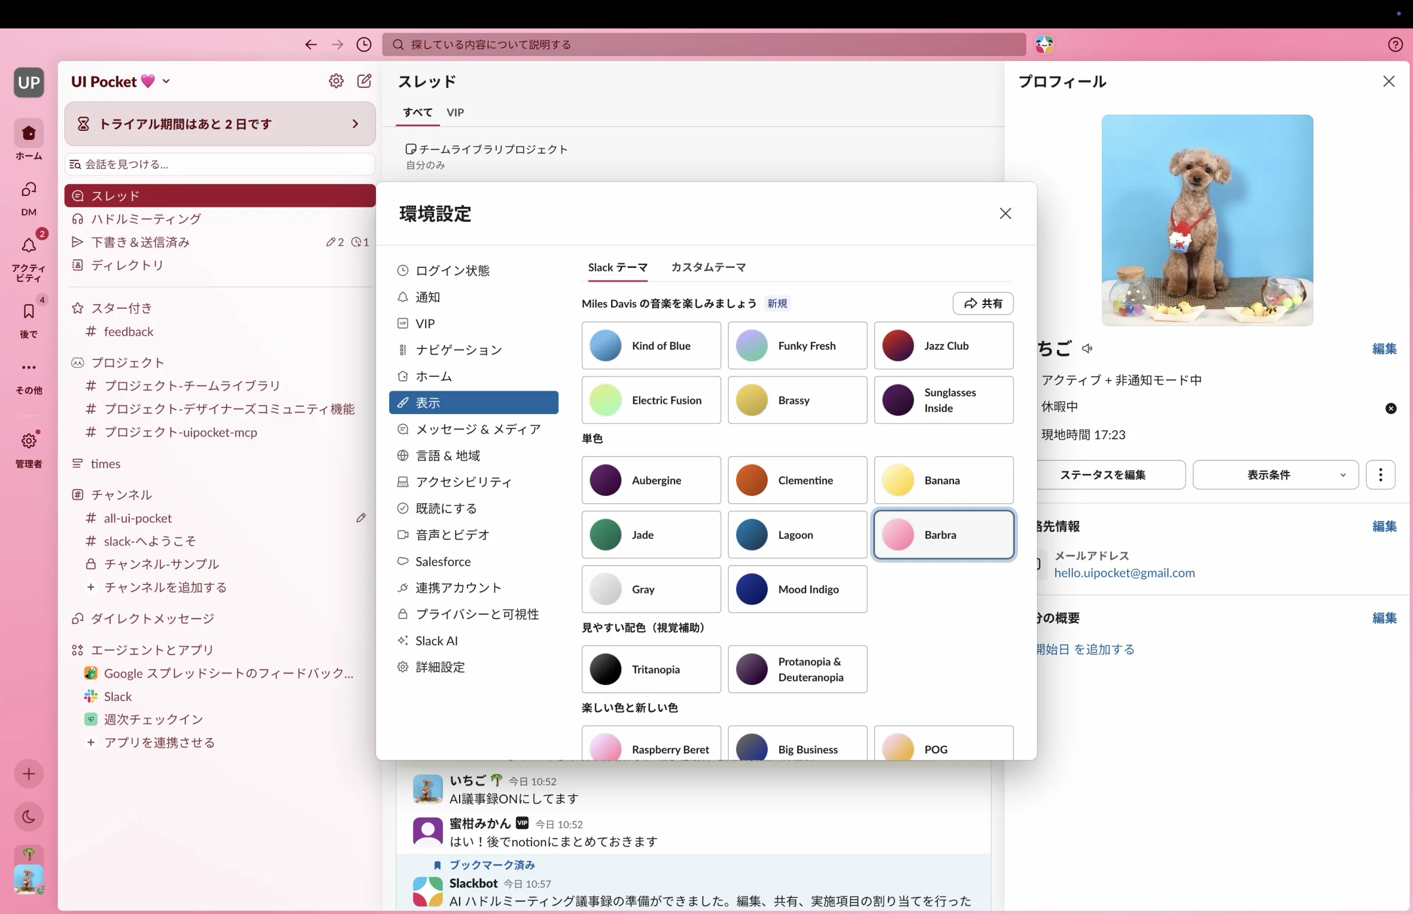
Task: Open 下書き＆送信済み in sidebar
Action: pyautogui.click(x=219, y=242)
